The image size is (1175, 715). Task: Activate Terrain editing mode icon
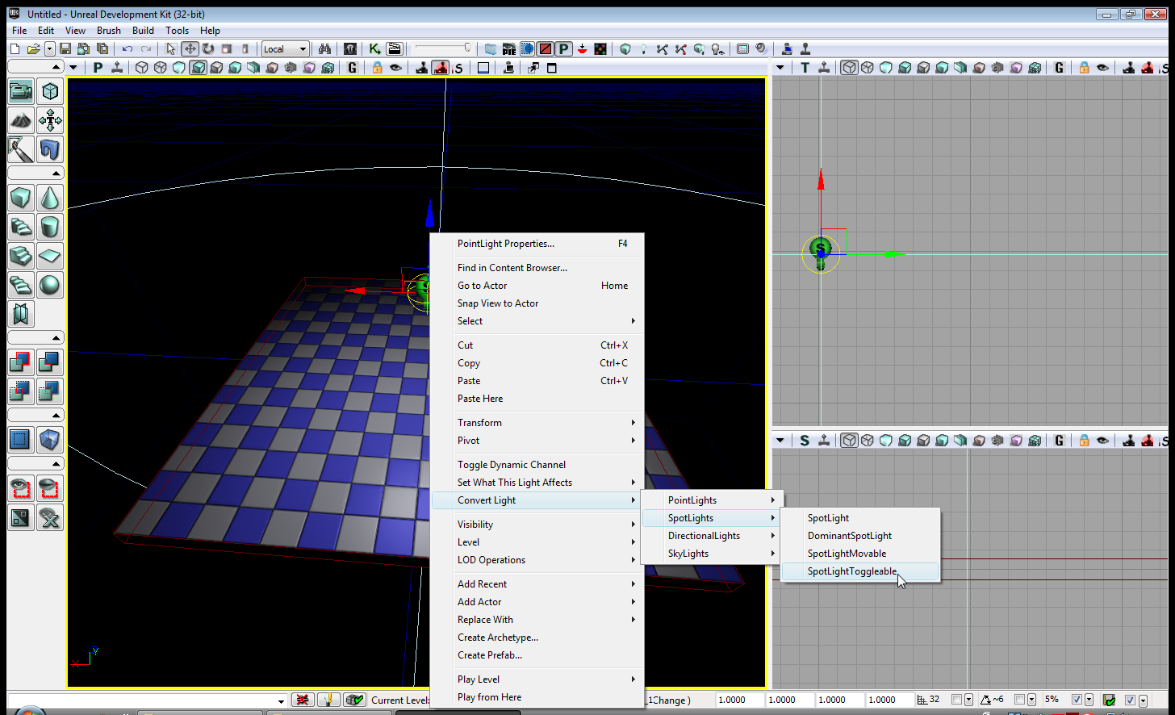21,120
